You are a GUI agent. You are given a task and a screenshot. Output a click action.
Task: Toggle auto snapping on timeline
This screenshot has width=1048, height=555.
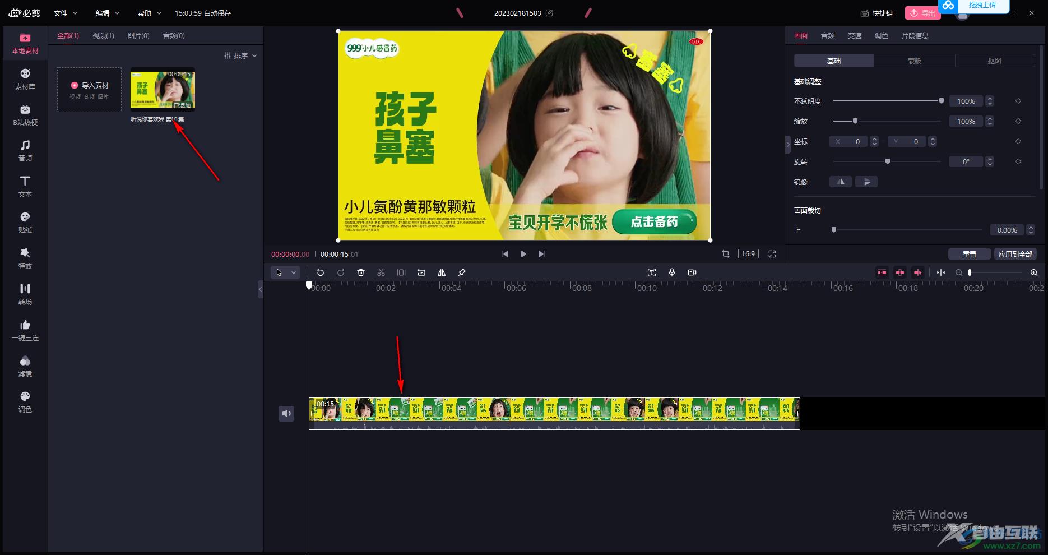[900, 272]
